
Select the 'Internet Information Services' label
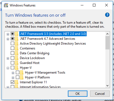[40, 87]
